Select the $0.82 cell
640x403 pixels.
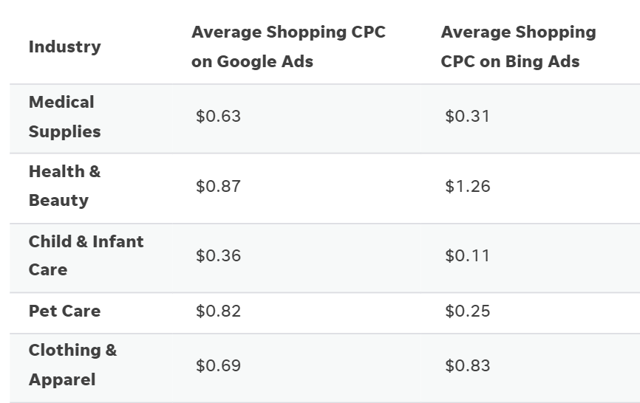[218, 311]
